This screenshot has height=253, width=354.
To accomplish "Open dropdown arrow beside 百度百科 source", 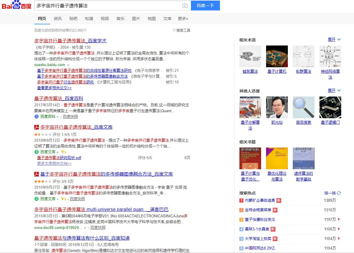I will point(57,117).
